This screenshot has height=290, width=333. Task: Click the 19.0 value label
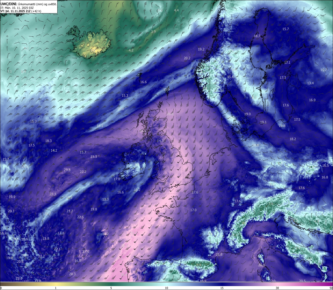(247, 114)
